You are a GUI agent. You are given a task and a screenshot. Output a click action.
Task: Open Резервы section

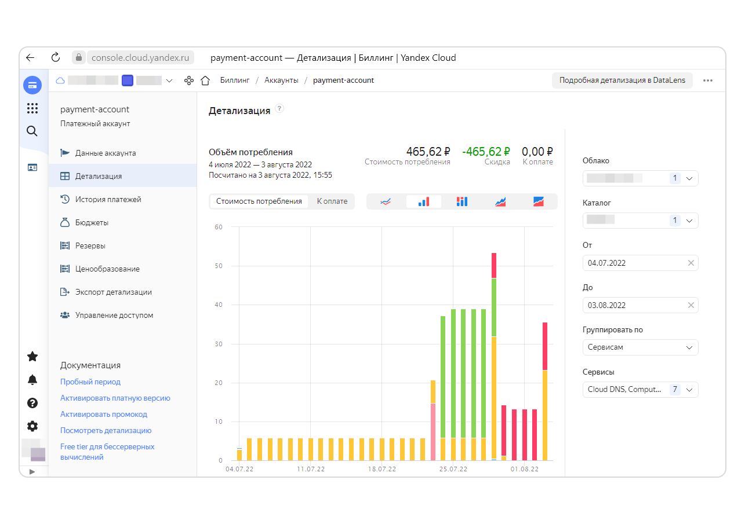tap(123, 245)
